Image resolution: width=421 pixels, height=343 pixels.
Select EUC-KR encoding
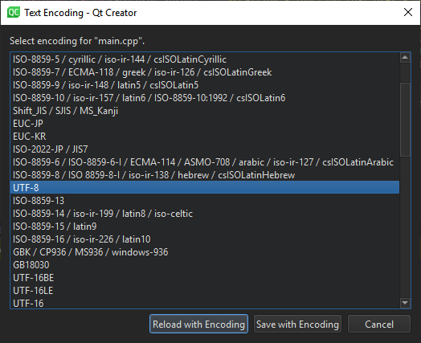[205, 137]
